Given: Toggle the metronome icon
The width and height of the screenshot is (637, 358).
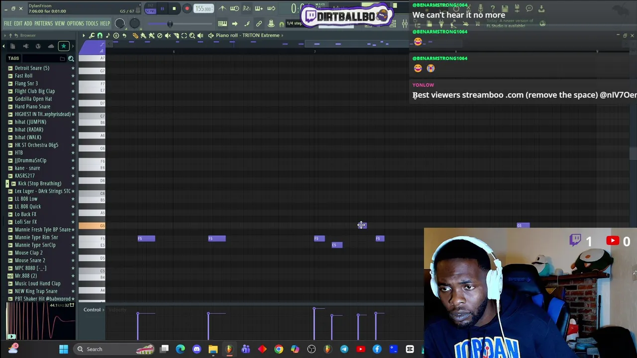Looking at the screenshot, I should click(222, 8).
